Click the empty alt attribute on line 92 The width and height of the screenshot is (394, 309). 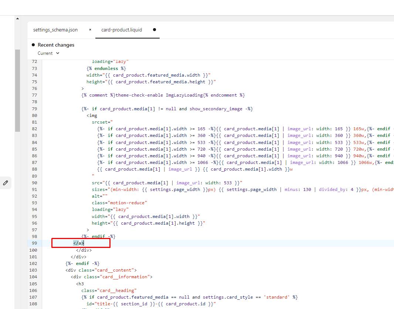[x=99, y=196]
